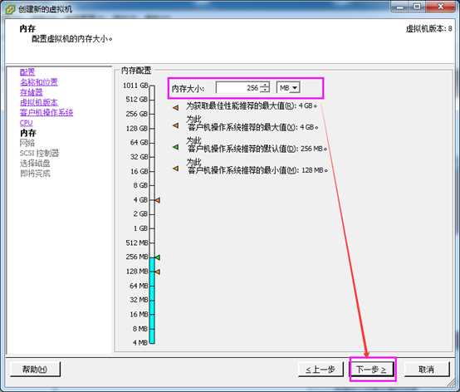Image resolution: width=460 pixels, height=392 pixels.
Task: Click the grayed 网络 step
Action: pyautogui.click(x=27, y=143)
